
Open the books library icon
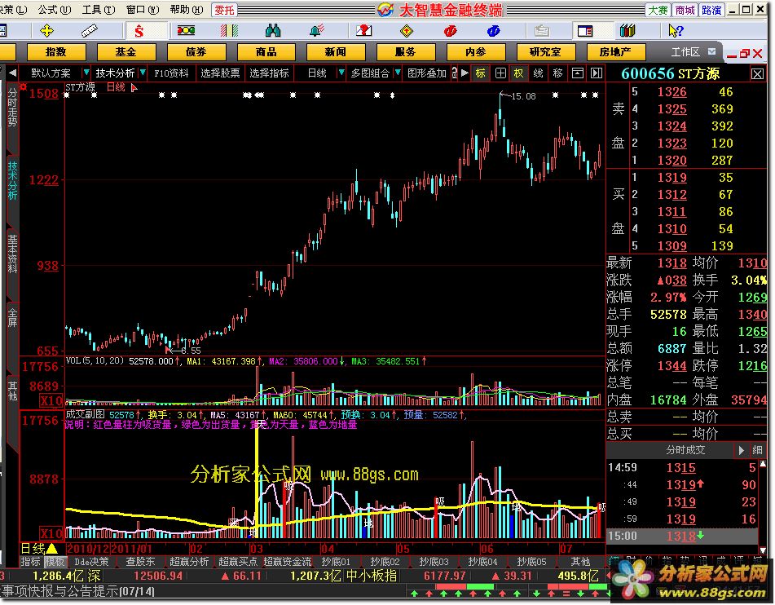627,31
